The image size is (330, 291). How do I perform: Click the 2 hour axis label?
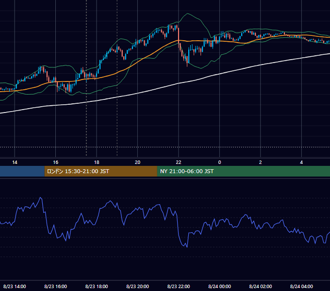pyautogui.click(x=260, y=162)
